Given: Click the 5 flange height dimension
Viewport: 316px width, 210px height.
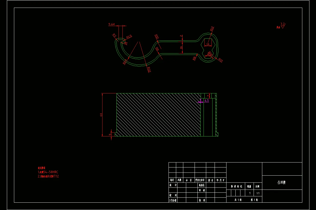Looking at the screenshot, I should click(x=110, y=134).
